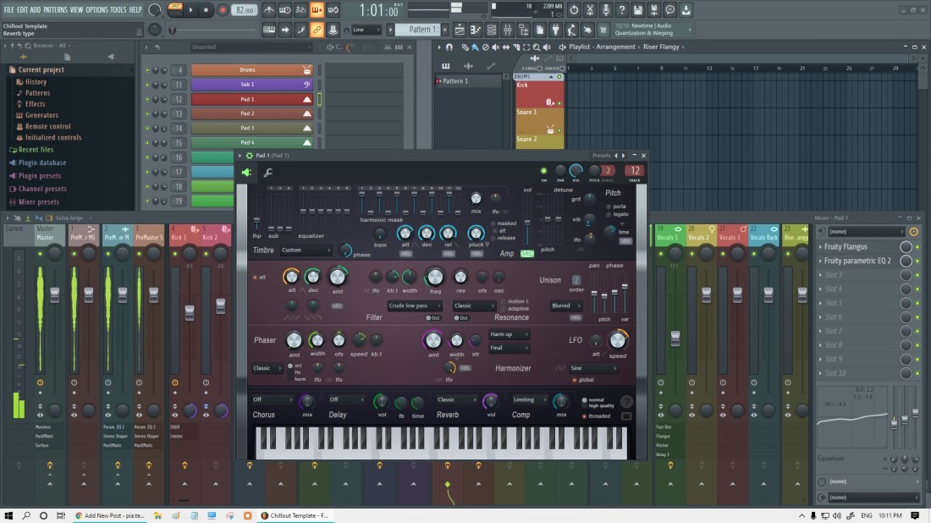Viewport: 931px width, 523px height.
Task: Toggle the threaded processing option
Action: (x=584, y=416)
